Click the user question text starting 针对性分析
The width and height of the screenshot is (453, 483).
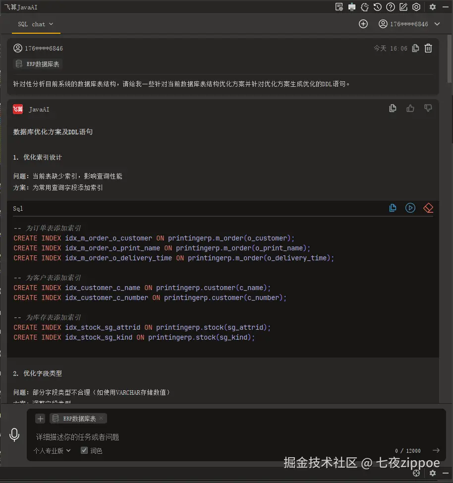pos(181,84)
